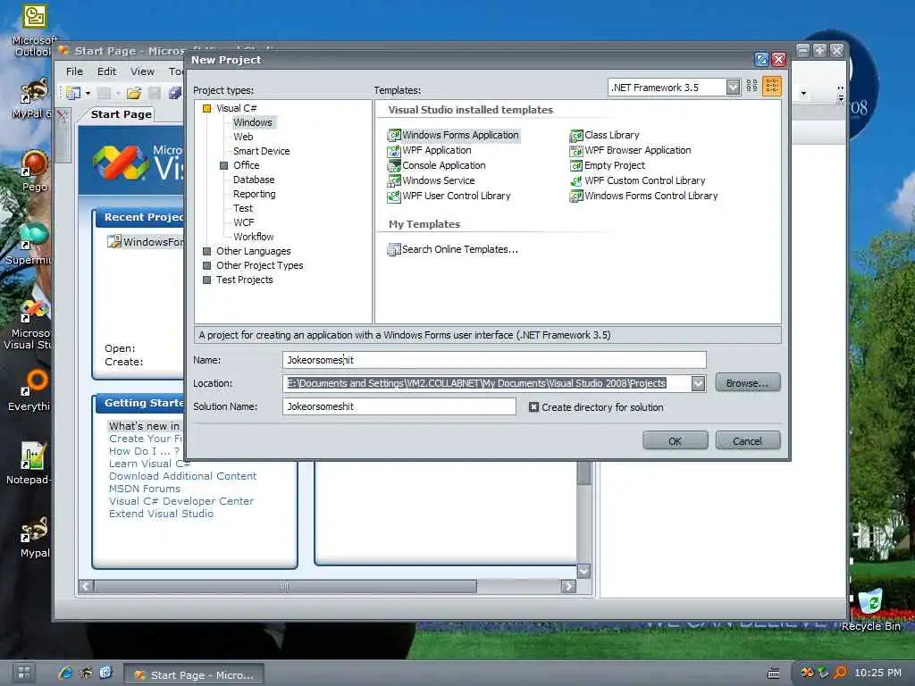
Task: Expand Other Languages node
Action: pyautogui.click(x=206, y=251)
